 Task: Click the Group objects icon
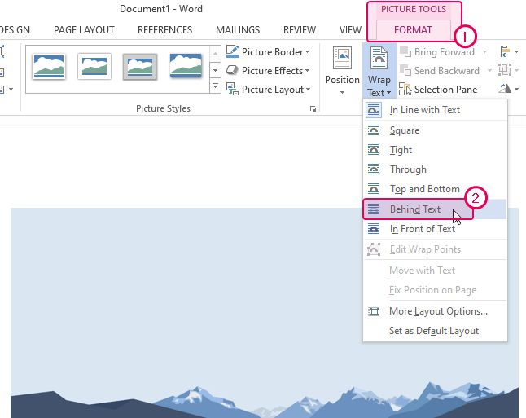[x=505, y=70]
